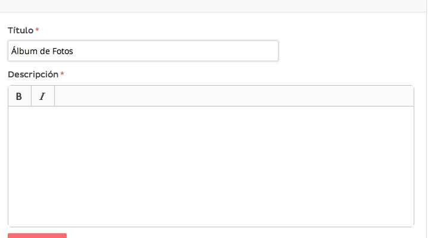Click the red asterisk beside Descripción
The width and height of the screenshot is (428, 238).
point(62,75)
